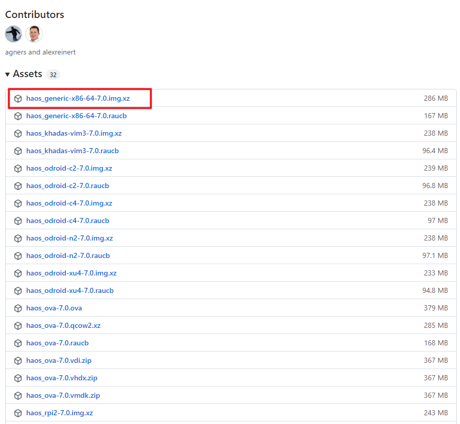The image size is (460, 424).
Task: Download haos_ova-7.0.vmdk.zip archive
Action: [63, 395]
